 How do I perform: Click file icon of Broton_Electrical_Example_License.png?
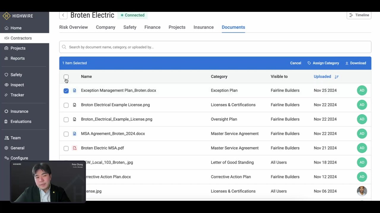[x=75, y=119]
